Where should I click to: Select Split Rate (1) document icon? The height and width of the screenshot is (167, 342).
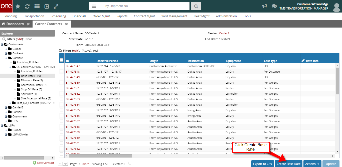(18, 94)
